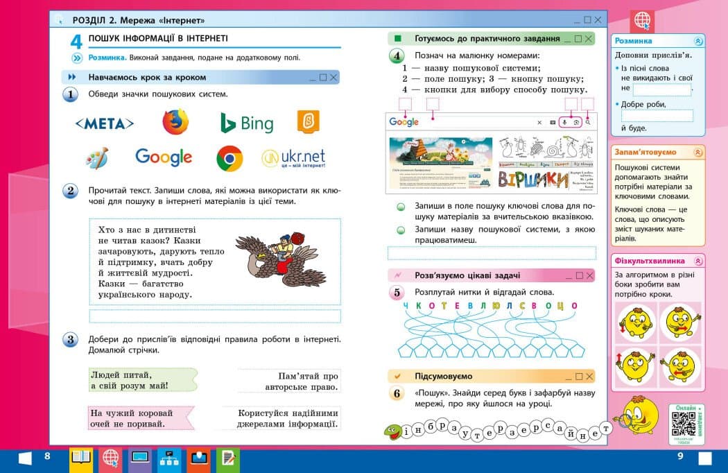Click page number 9 in the taskbar

point(681,456)
